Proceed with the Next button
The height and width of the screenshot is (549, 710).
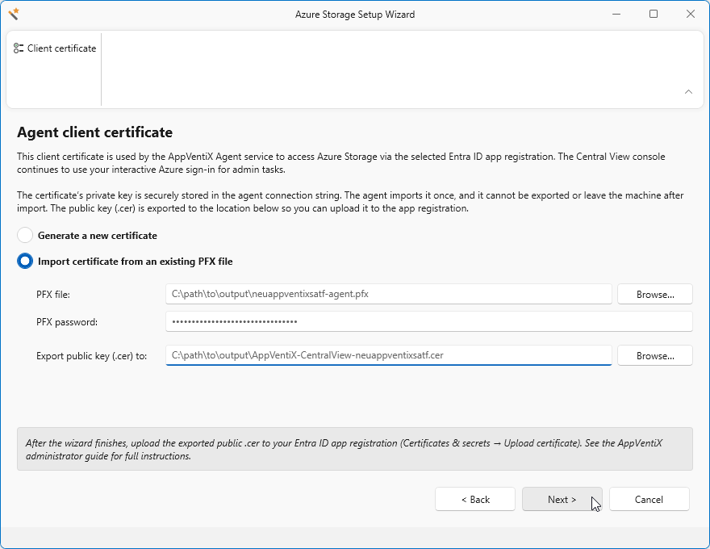[x=562, y=499]
